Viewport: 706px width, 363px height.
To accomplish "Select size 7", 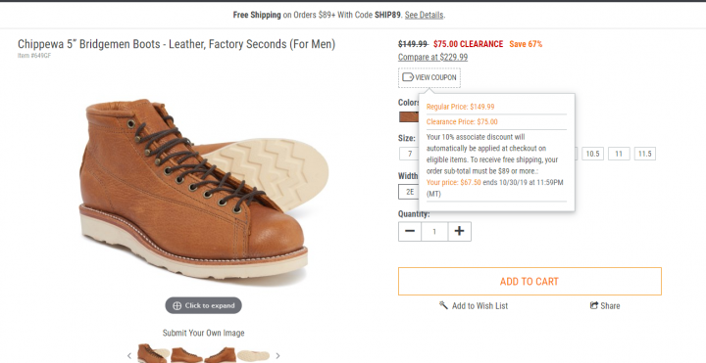I will pos(409,154).
